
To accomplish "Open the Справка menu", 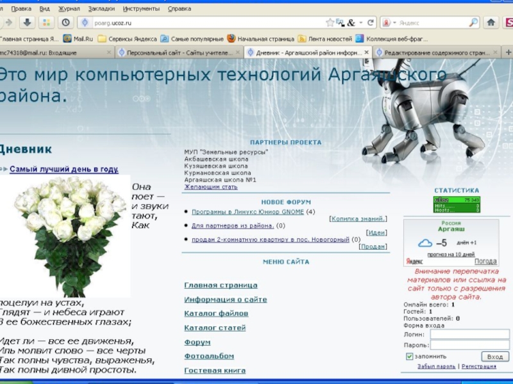I will click(x=180, y=9).
